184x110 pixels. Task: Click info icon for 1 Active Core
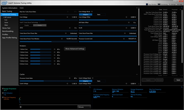point(54,49)
